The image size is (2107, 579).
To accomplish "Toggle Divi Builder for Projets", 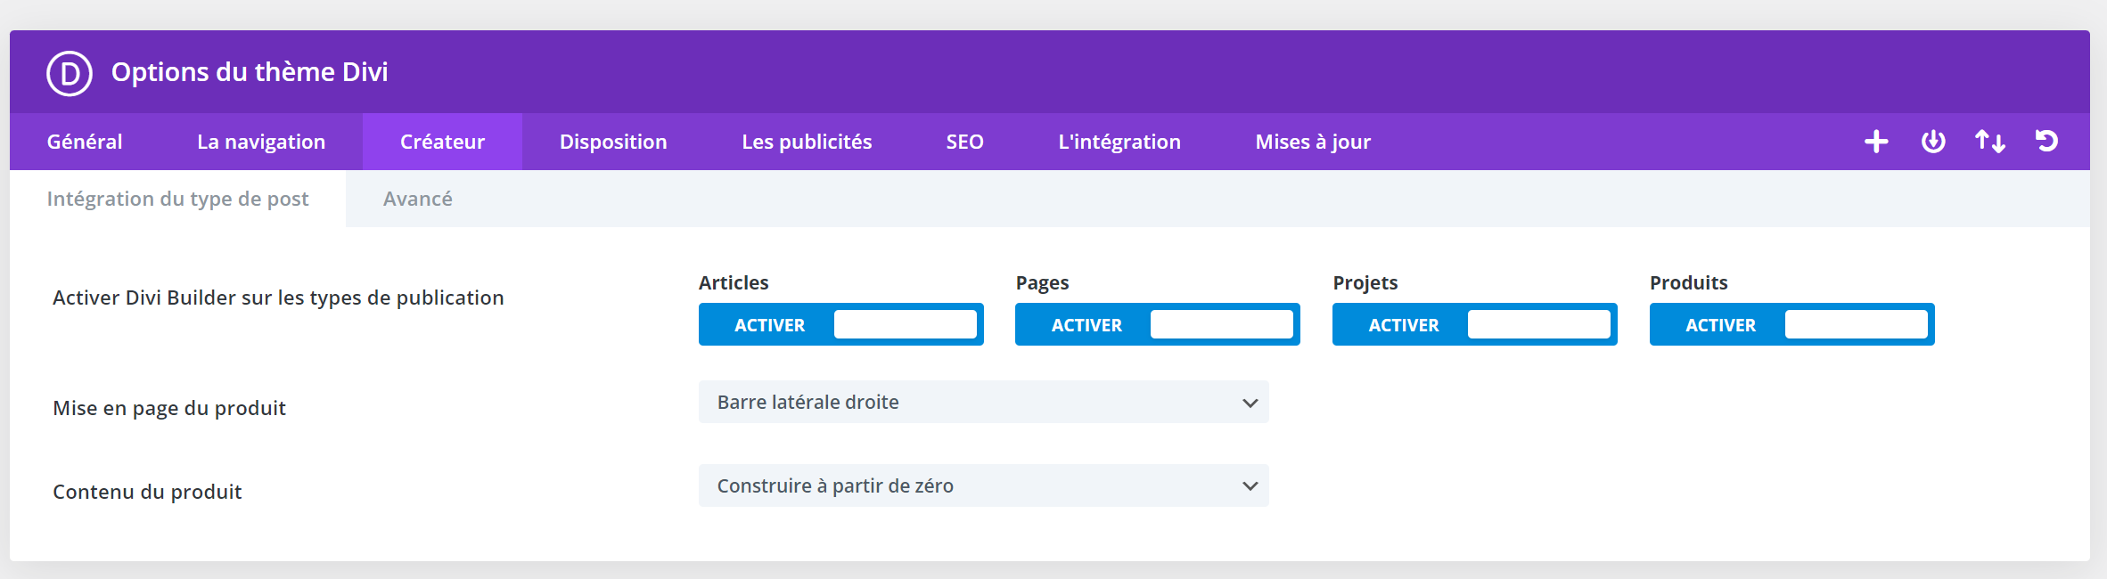I will coord(1475,324).
